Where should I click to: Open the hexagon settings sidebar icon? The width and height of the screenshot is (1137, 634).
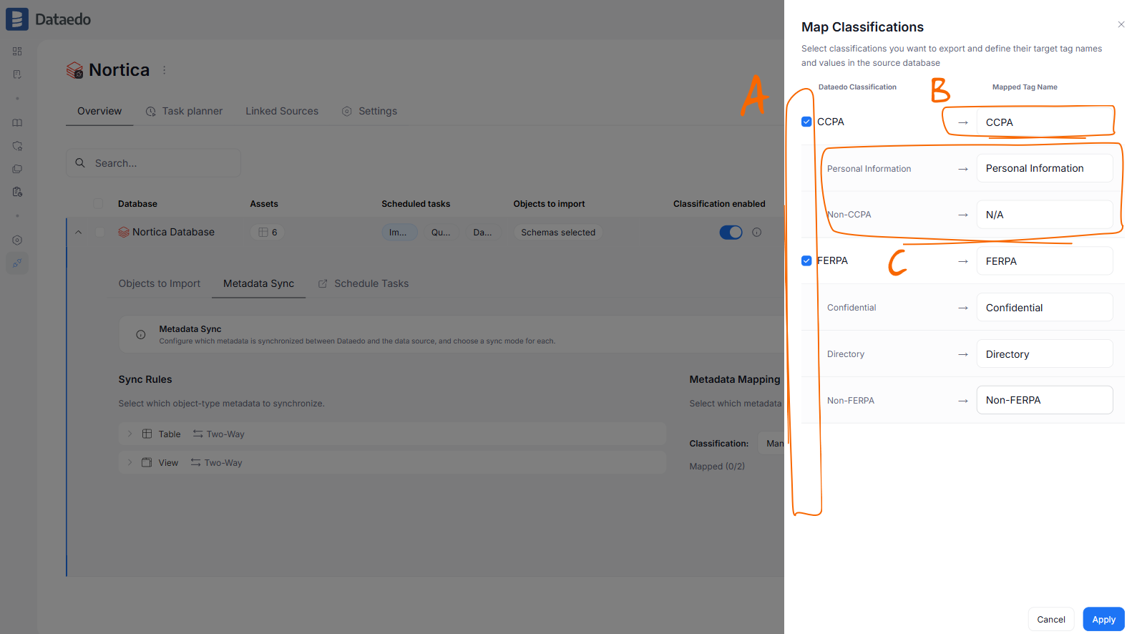click(17, 240)
